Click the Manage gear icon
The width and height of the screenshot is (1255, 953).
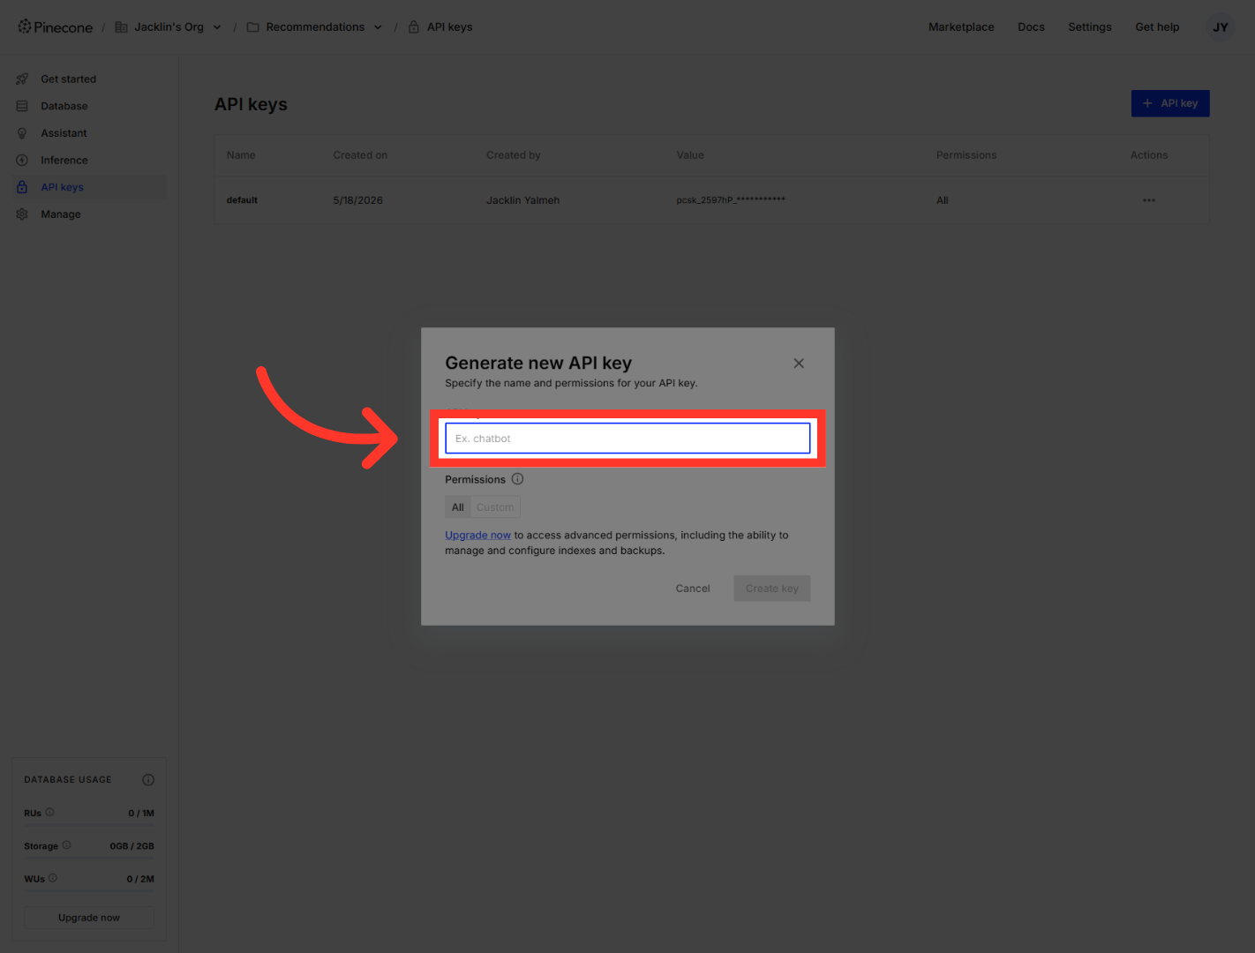(x=22, y=214)
